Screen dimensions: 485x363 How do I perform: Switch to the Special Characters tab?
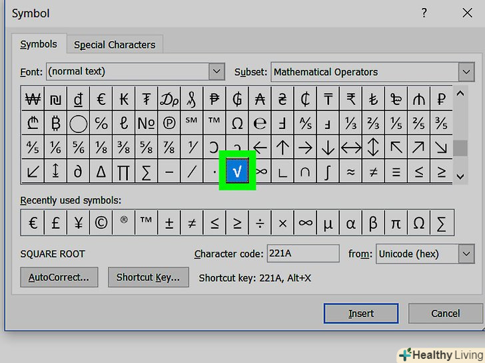[115, 45]
